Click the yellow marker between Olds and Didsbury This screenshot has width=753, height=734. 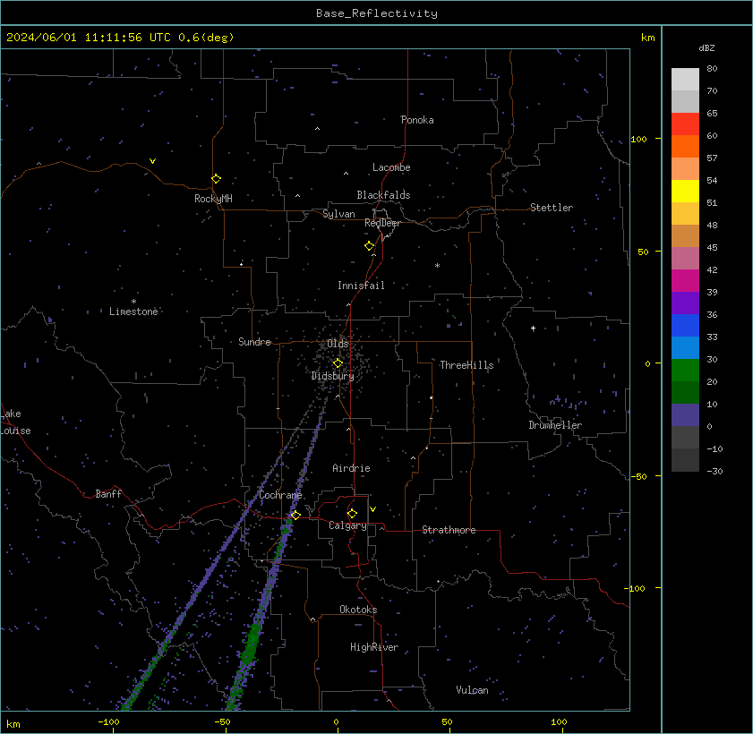[x=338, y=363]
